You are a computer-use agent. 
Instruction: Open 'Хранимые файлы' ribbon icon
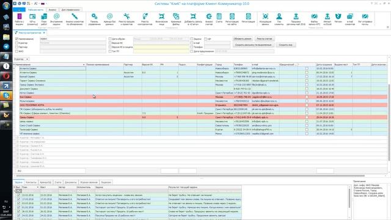[176, 19]
